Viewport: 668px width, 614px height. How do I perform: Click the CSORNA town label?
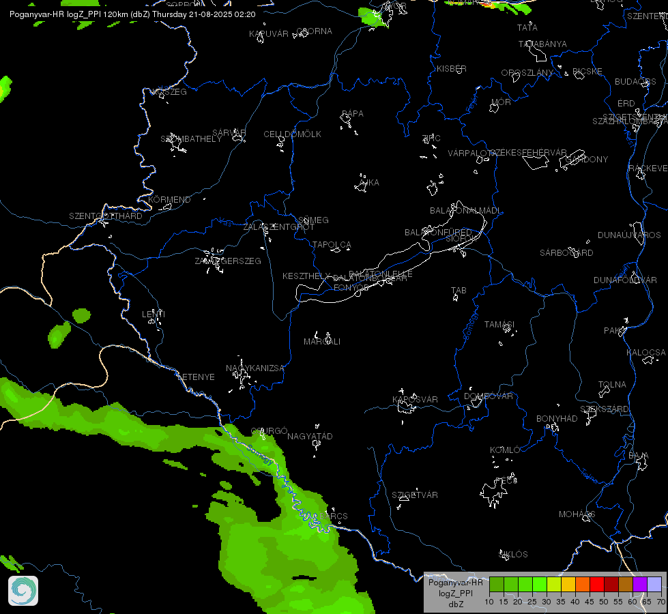point(314,31)
